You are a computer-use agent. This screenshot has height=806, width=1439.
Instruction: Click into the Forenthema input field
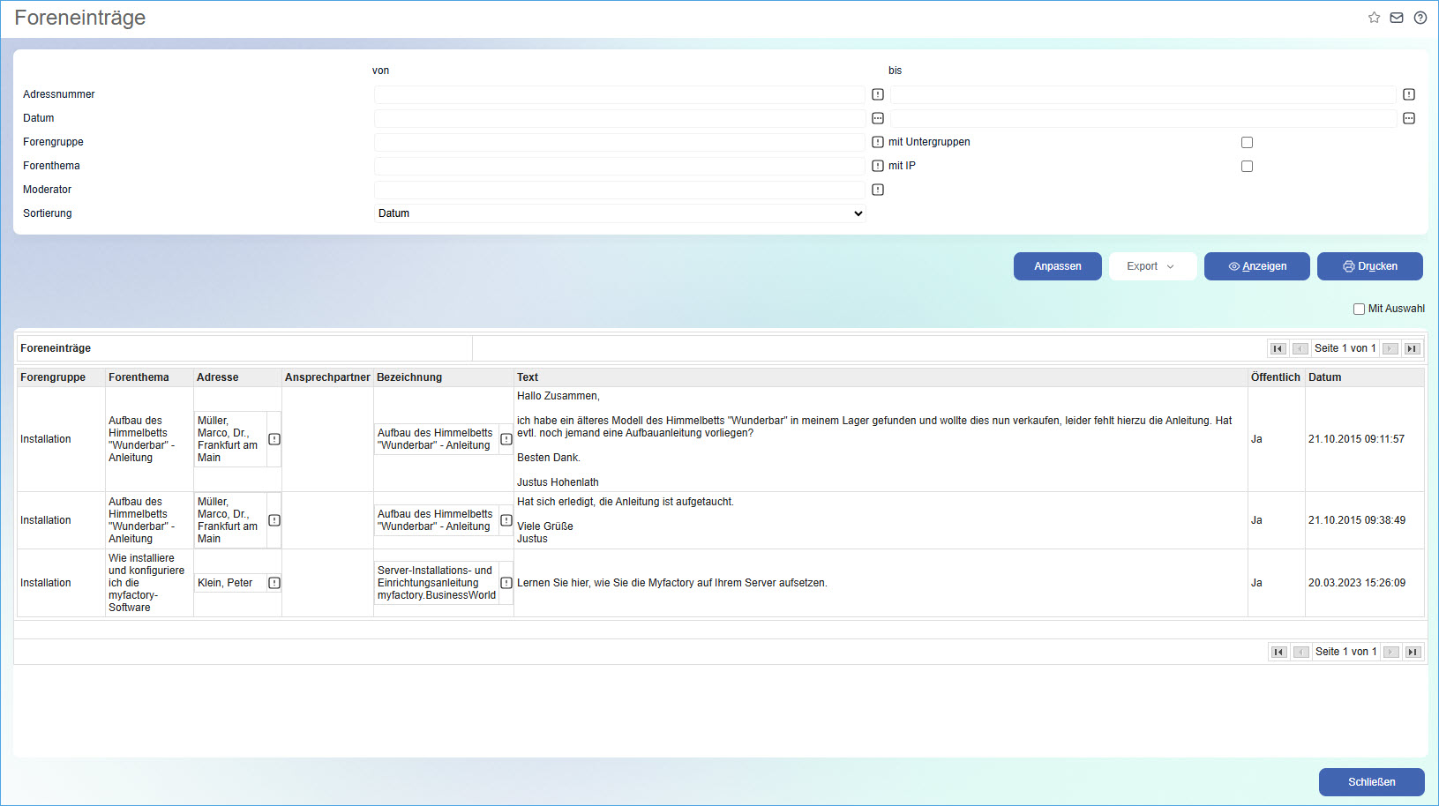tap(619, 166)
